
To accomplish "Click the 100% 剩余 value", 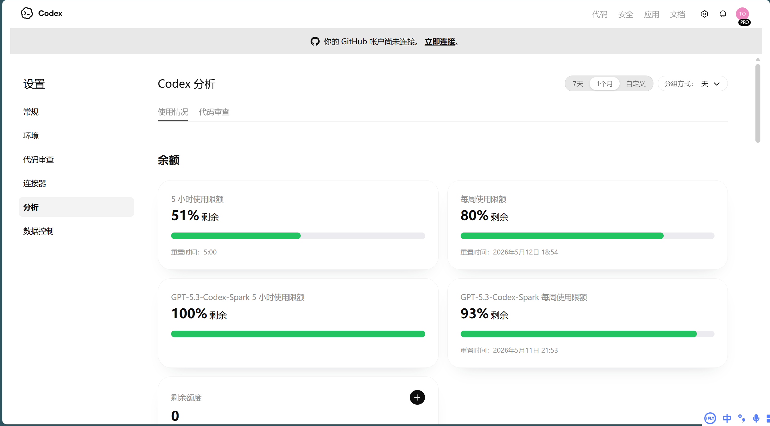I will [199, 314].
